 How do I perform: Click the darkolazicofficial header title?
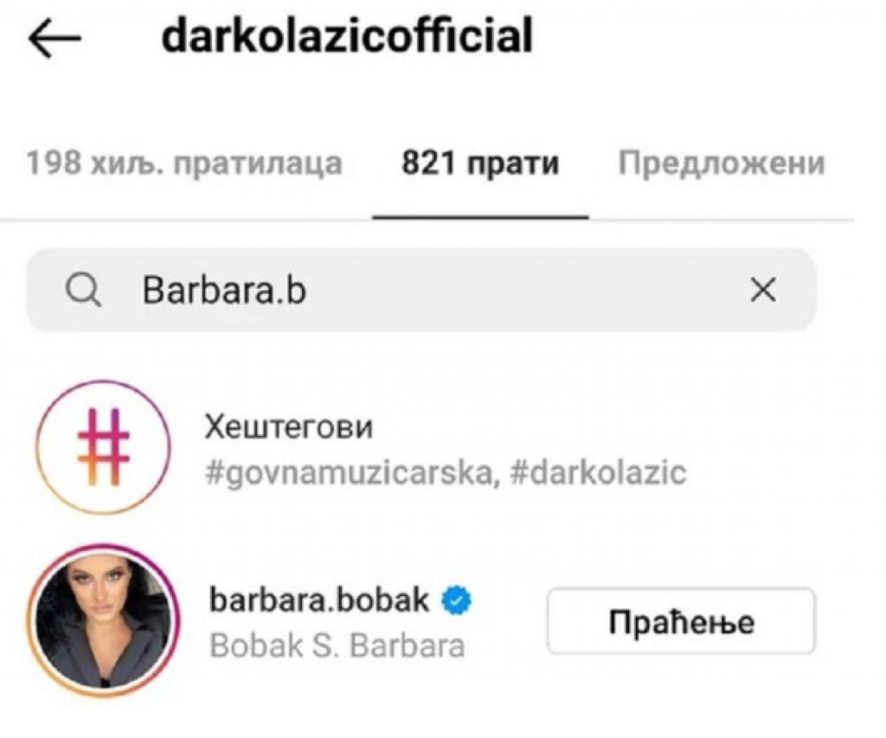tap(347, 35)
